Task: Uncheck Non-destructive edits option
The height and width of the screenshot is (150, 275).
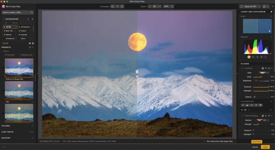Action: [204, 141]
